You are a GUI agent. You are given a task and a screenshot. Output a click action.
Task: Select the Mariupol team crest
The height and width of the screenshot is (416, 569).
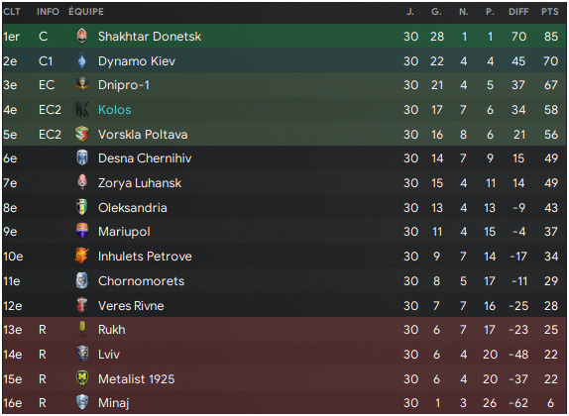(82, 231)
